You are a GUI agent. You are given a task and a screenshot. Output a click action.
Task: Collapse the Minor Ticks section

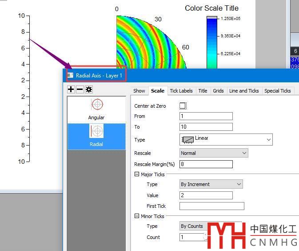137,216
